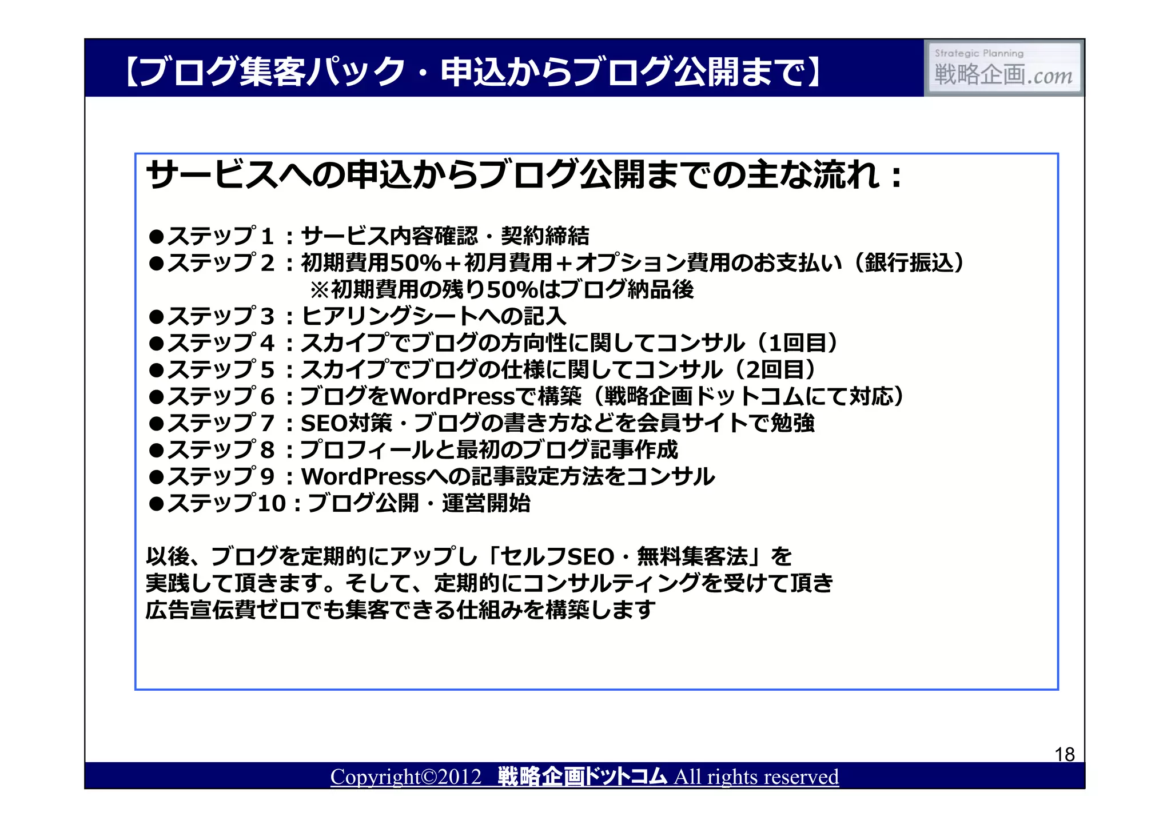The width and height of the screenshot is (1171, 828).
Task: Click the heading サービスへの申込からブログ公開までの主な流れ
Action: (x=524, y=174)
